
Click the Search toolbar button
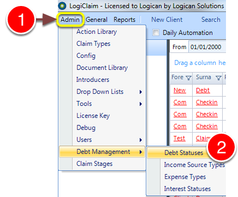click(x=211, y=20)
